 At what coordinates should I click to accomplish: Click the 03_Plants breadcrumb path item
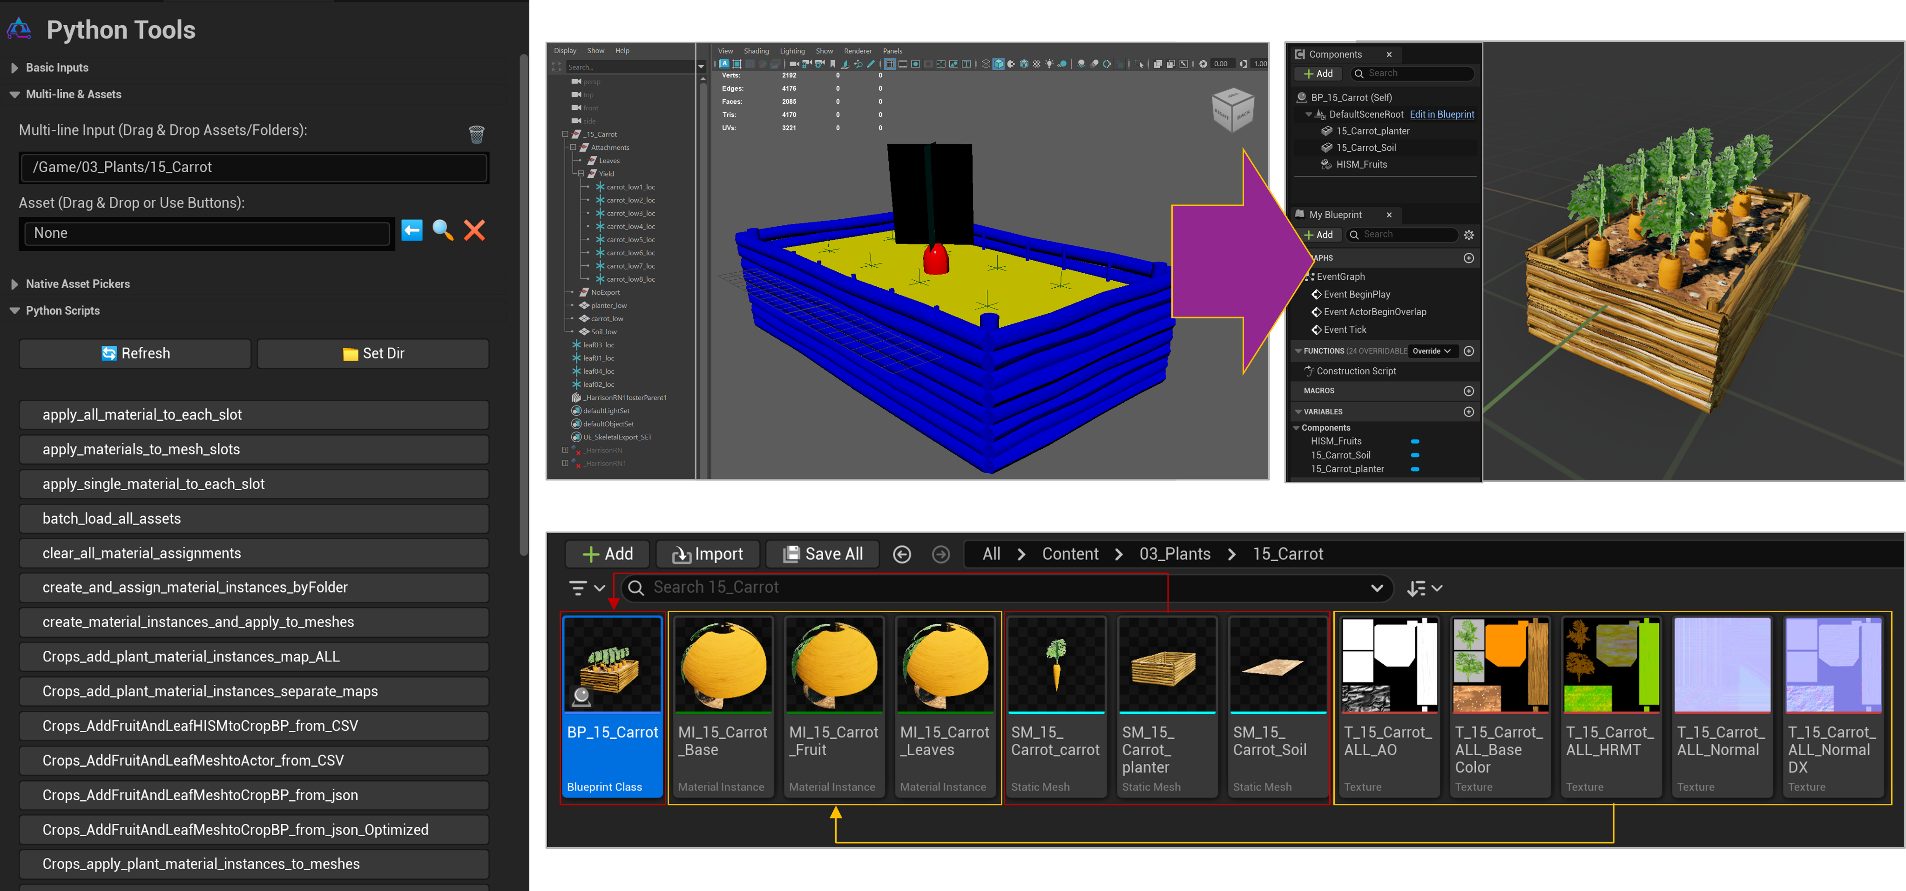[x=1174, y=554]
